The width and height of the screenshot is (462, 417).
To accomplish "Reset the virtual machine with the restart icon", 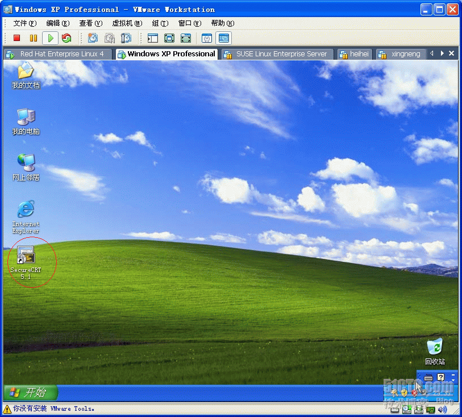I will [x=66, y=38].
